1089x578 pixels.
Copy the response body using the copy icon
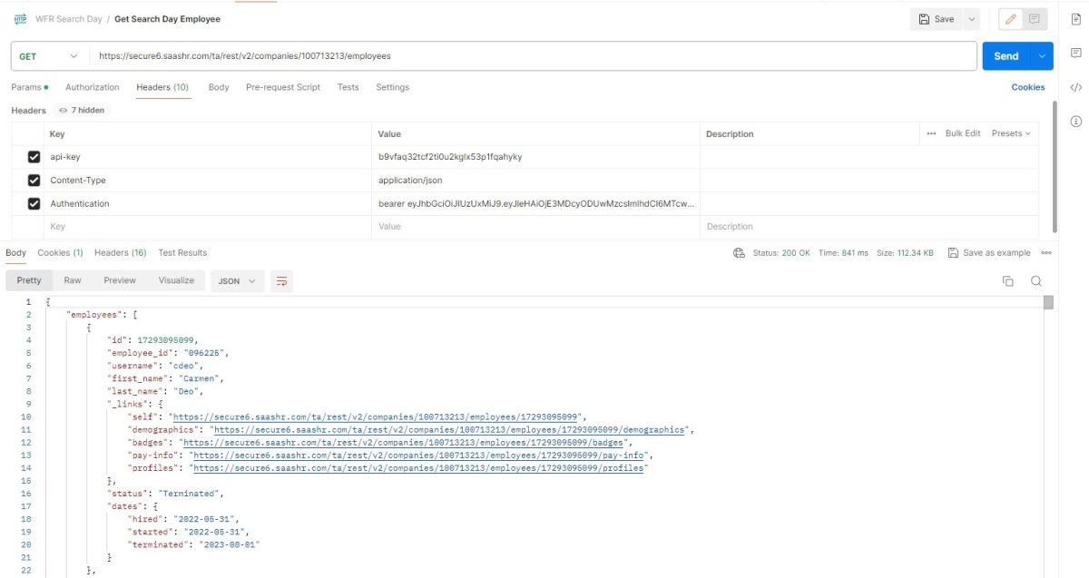pyautogui.click(x=1008, y=281)
